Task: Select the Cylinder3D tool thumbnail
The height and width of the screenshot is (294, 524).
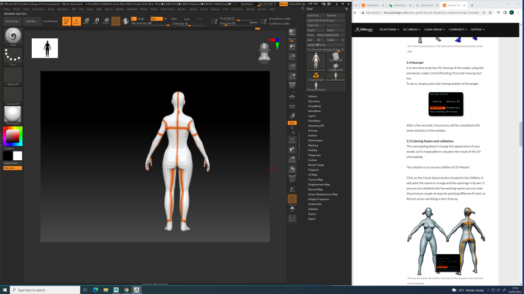Action: (x=336, y=57)
